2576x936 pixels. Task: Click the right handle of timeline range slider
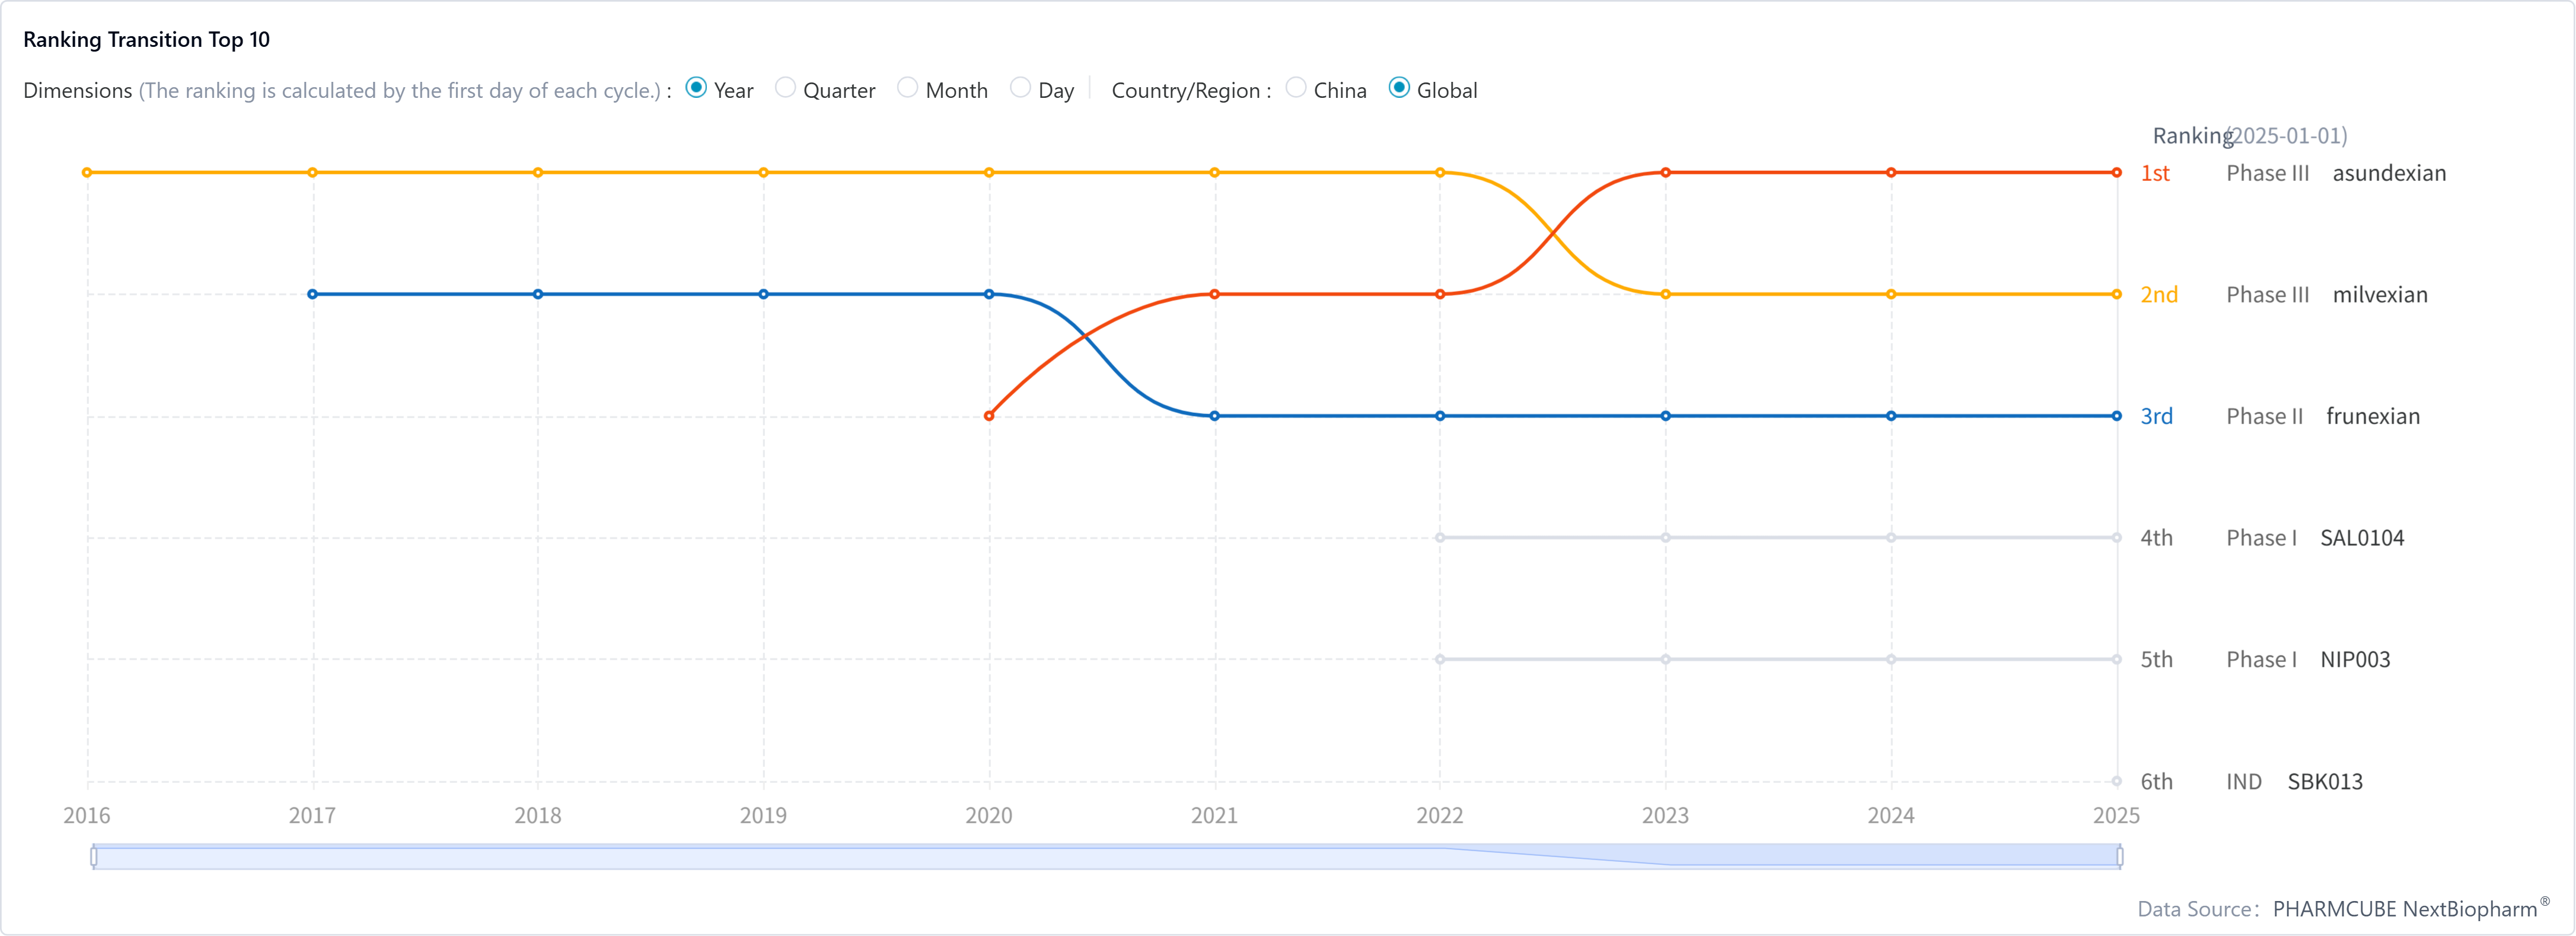coord(2119,856)
